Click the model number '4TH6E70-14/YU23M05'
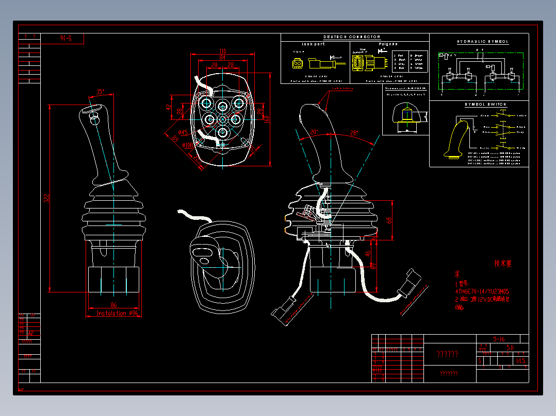The width and height of the screenshot is (556, 416). [x=482, y=291]
